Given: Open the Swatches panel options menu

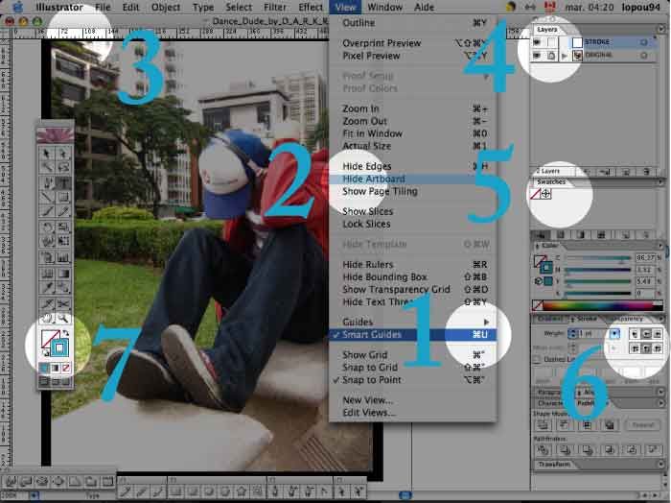Looking at the screenshot, I should (661, 181).
